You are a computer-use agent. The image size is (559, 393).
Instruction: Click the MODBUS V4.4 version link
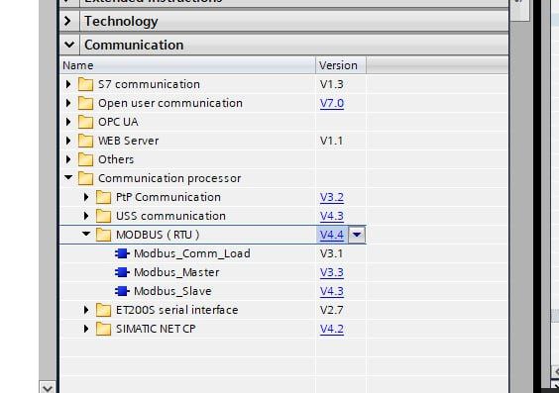(x=332, y=235)
